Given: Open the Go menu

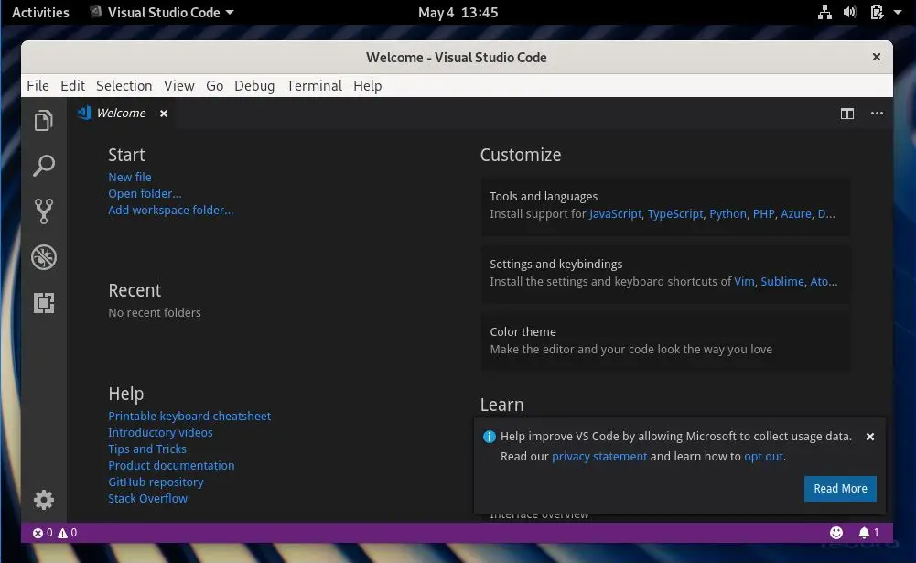Looking at the screenshot, I should (x=214, y=86).
